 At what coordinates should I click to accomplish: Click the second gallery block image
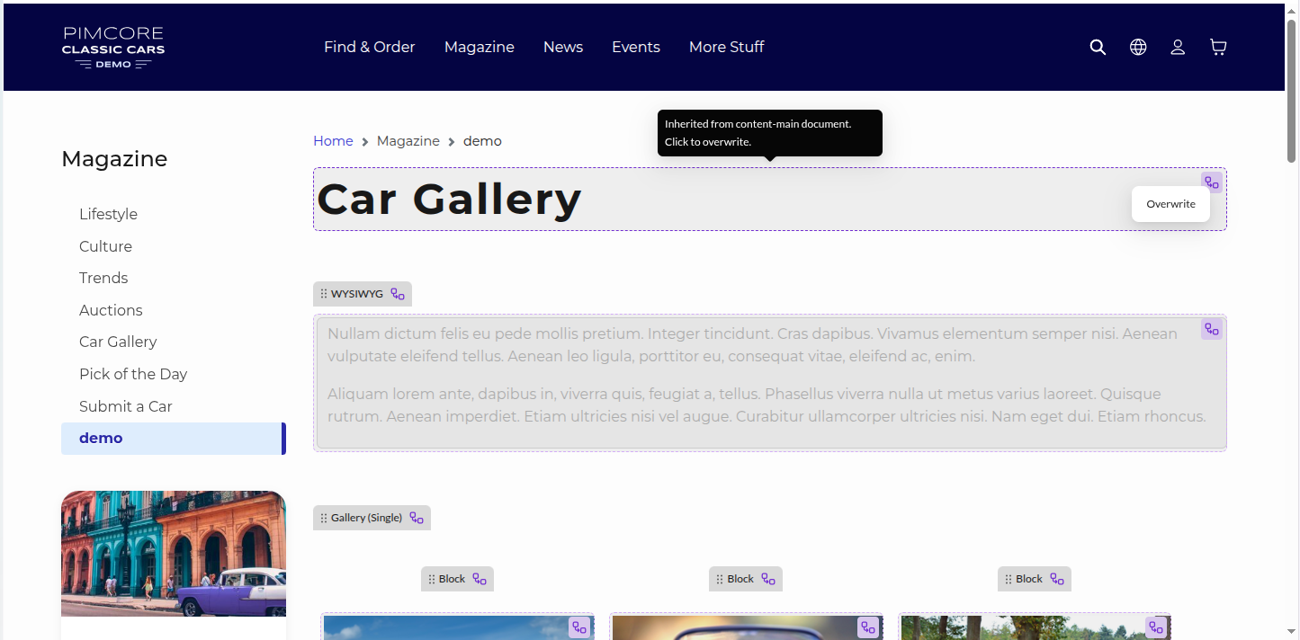pos(747,627)
